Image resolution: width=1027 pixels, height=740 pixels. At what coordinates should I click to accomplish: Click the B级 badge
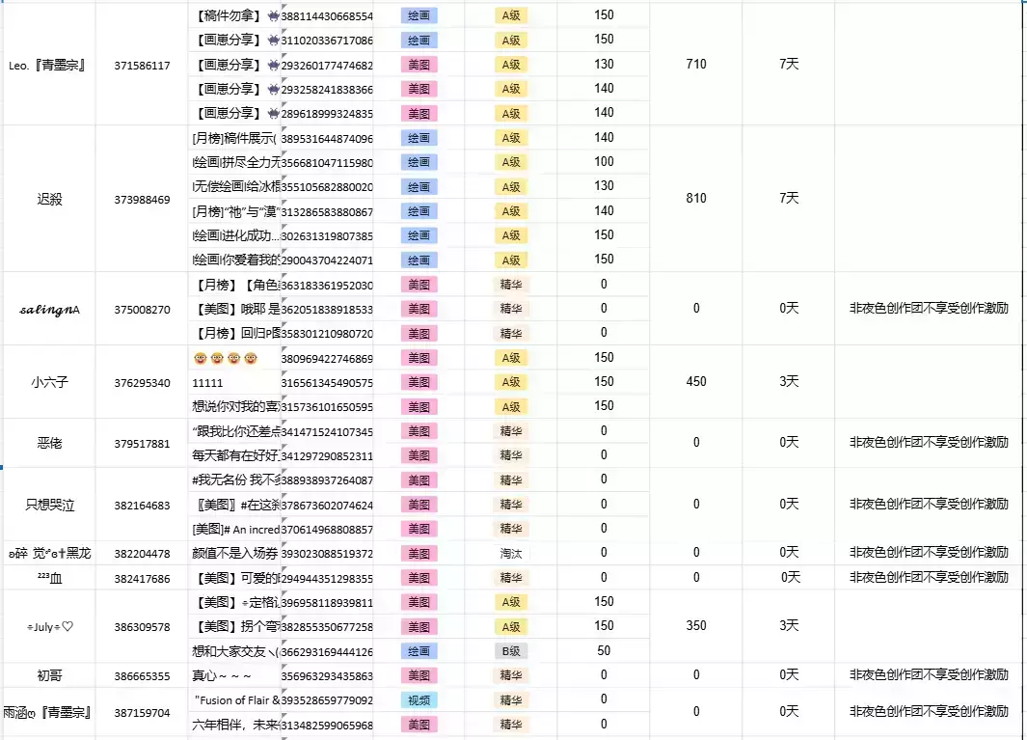pyautogui.click(x=511, y=651)
